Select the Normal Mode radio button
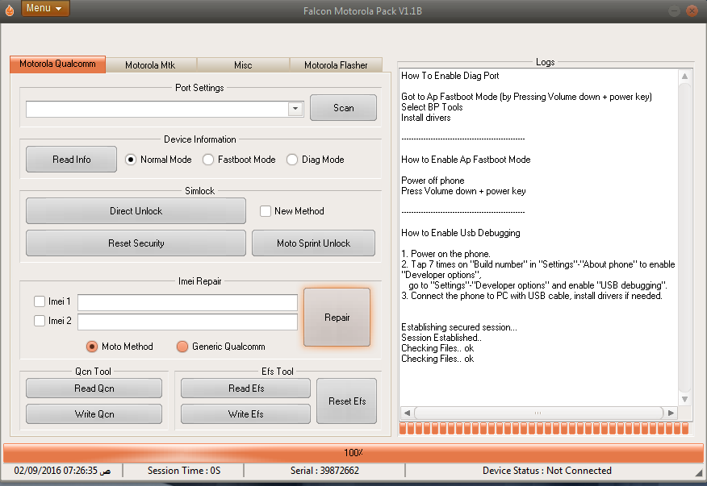 131,160
